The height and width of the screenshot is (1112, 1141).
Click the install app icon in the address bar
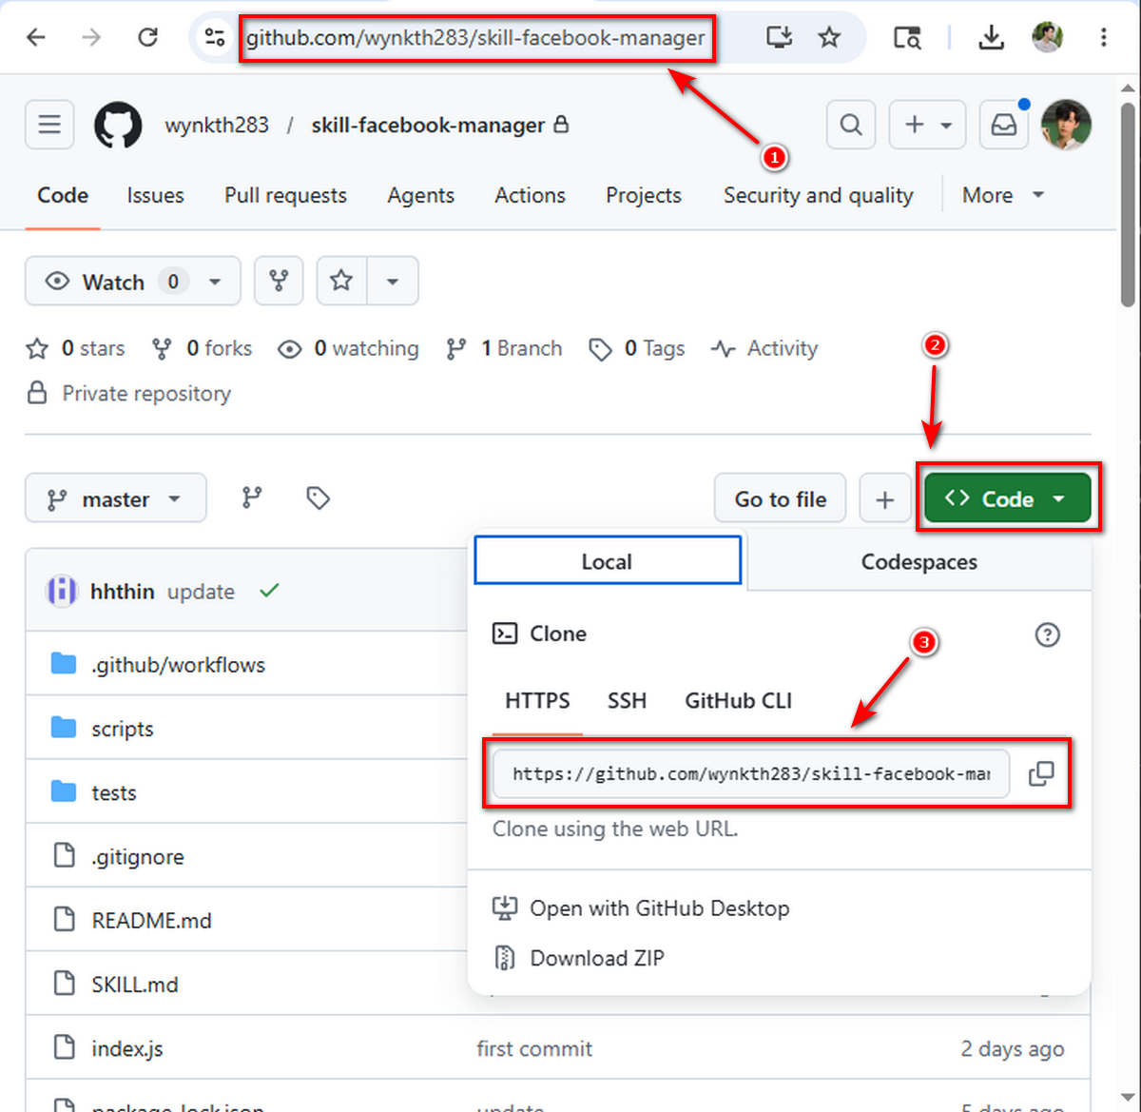click(779, 37)
